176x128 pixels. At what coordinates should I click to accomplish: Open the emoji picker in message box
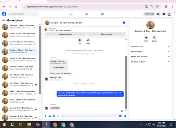pos(120,116)
